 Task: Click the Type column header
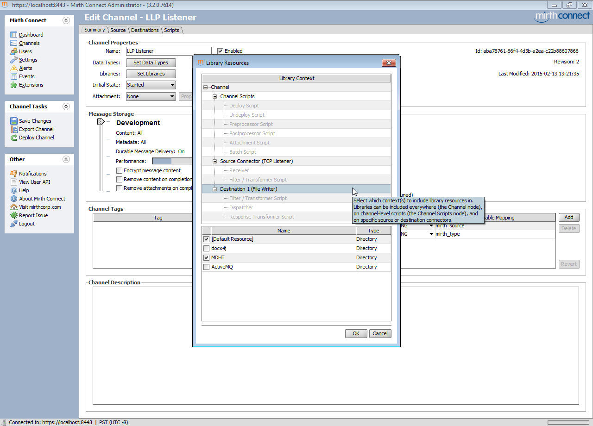373,231
